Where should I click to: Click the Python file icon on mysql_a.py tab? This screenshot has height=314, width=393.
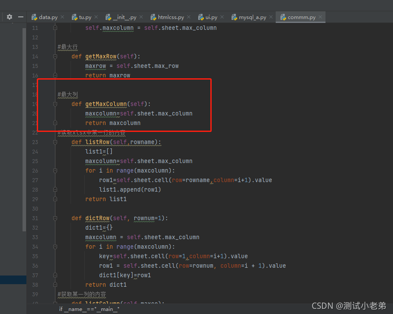point(234,17)
